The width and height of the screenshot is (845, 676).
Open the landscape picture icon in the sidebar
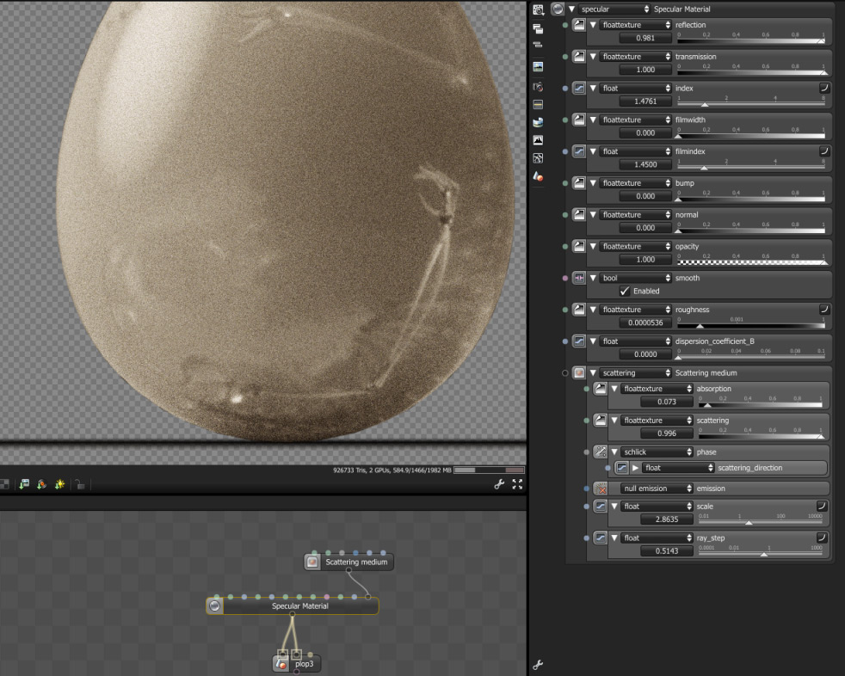(x=538, y=67)
